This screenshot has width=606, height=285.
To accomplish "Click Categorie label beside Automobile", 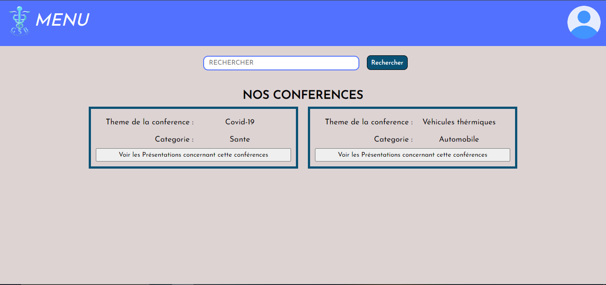I will click(x=393, y=139).
